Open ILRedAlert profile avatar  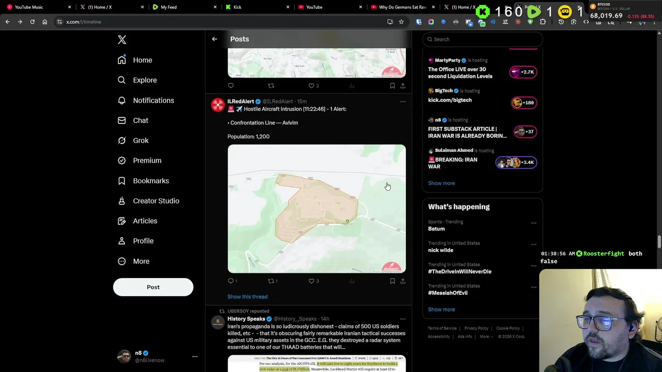click(218, 105)
